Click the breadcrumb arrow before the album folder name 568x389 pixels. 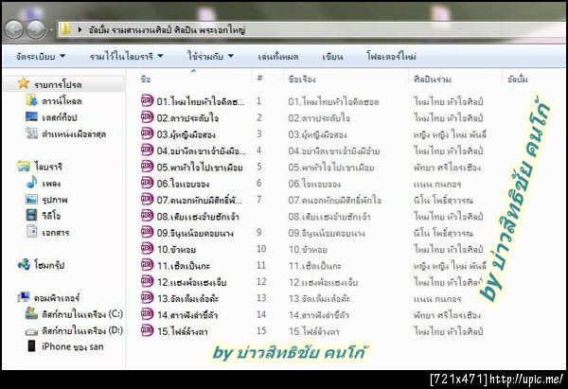point(80,29)
